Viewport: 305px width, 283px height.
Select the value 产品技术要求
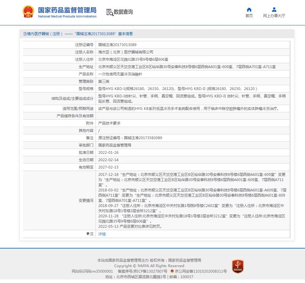tap(109, 123)
